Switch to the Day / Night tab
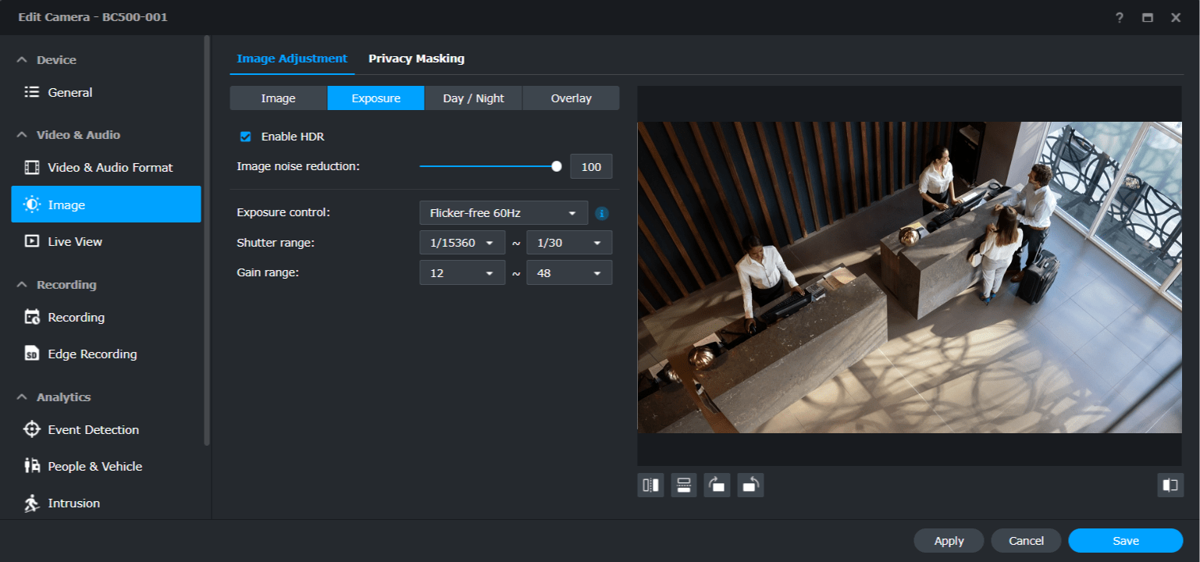The height and width of the screenshot is (562, 1200). [x=473, y=98]
